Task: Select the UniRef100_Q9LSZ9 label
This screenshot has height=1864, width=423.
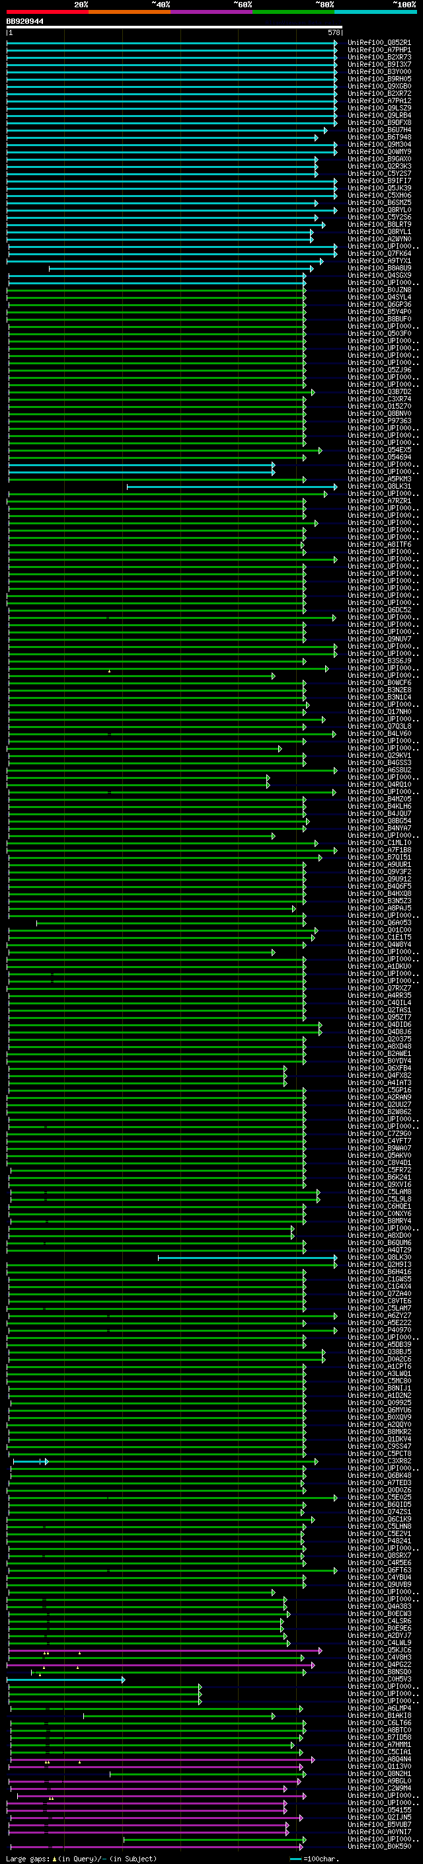Action: [379, 108]
